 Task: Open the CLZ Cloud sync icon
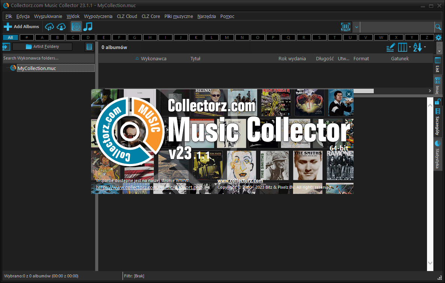click(49, 27)
